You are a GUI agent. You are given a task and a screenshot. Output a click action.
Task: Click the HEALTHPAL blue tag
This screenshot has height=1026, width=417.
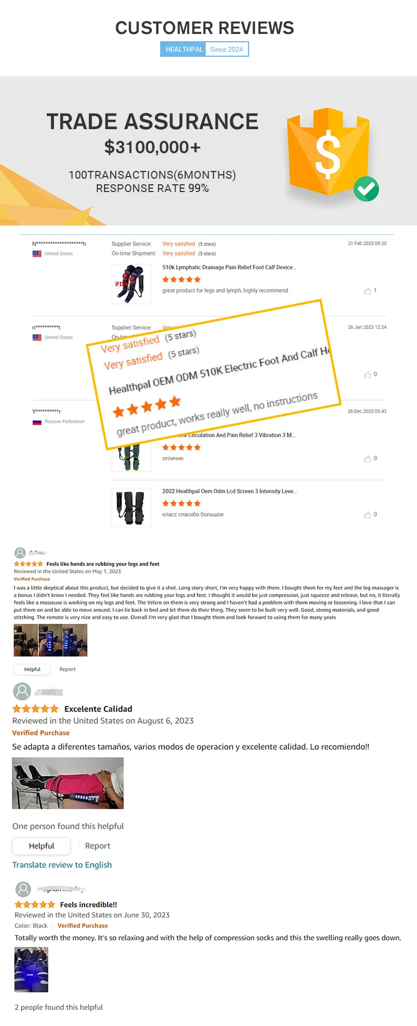tap(184, 50)
